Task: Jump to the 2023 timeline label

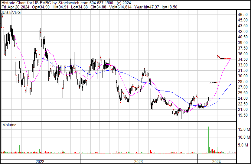Action: tap(139, 162)
